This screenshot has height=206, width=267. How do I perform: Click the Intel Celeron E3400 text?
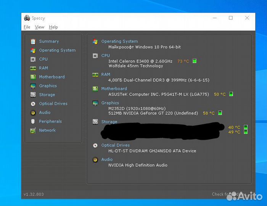[x=140, y=61]
